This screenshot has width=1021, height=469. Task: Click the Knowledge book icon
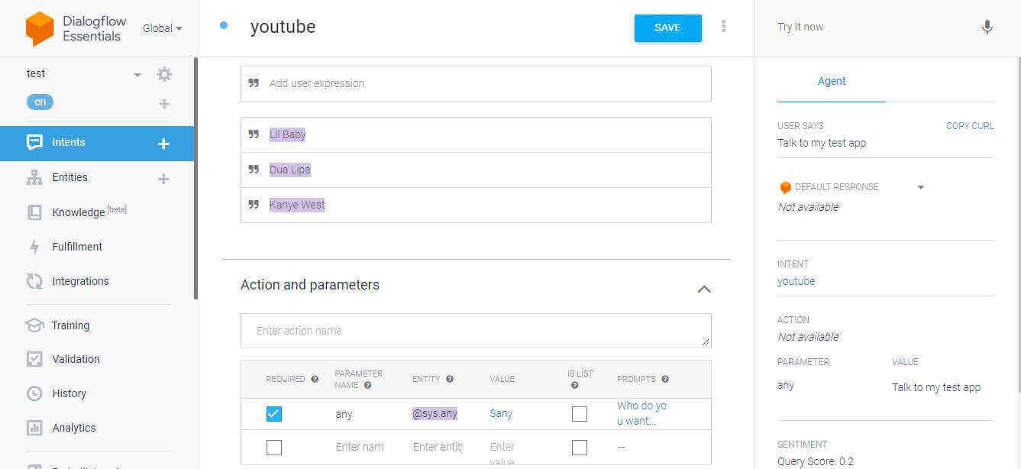[34, 212]
